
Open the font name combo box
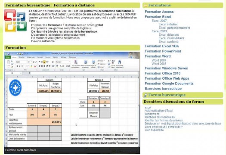(x=22, y=62)
